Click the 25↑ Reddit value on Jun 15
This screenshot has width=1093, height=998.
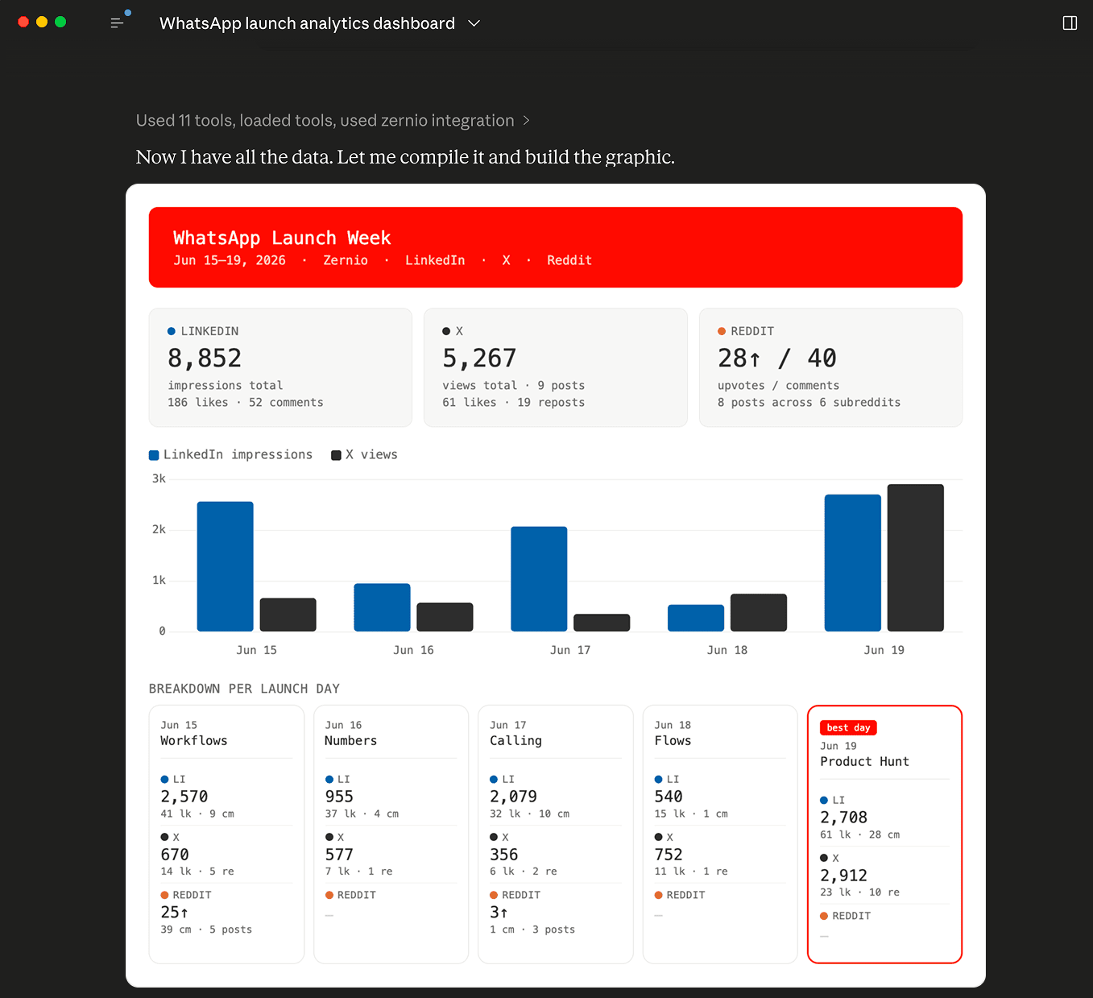click(x=175, y=913)
